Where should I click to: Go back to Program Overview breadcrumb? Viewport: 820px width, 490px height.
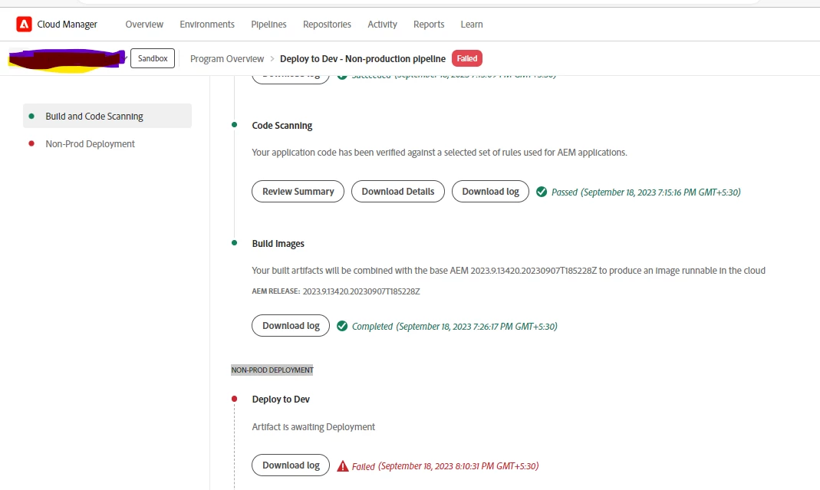(227, 58)
